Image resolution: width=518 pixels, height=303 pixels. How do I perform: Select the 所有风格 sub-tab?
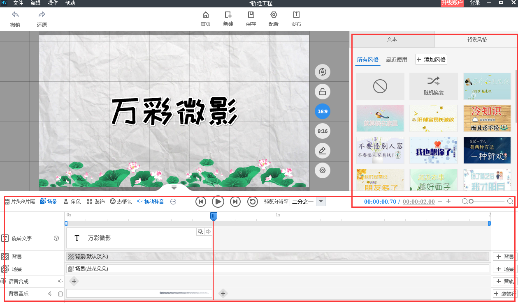click(368, 60)
